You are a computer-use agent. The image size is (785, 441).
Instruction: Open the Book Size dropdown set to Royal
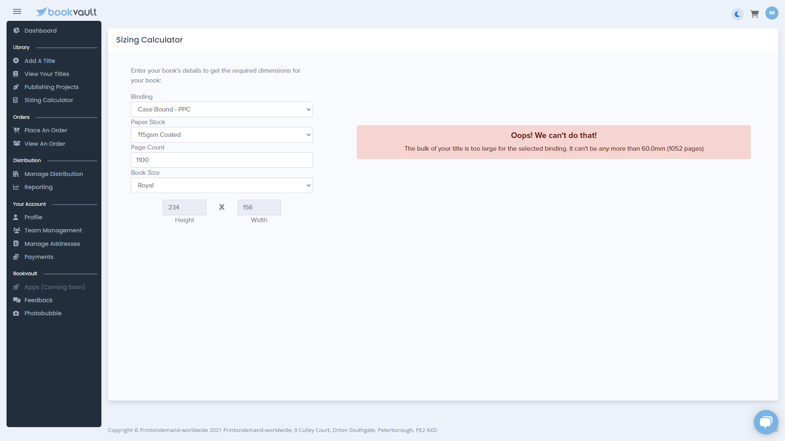coord(221,185)
